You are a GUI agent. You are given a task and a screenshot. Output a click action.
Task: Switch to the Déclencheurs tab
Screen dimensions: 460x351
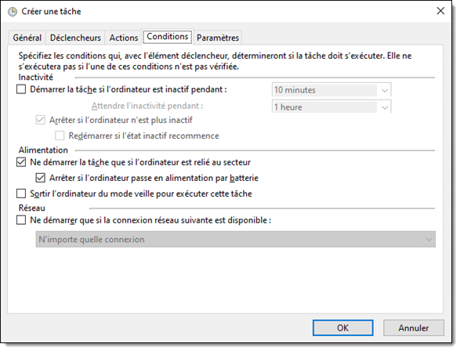tap(75, 38)
